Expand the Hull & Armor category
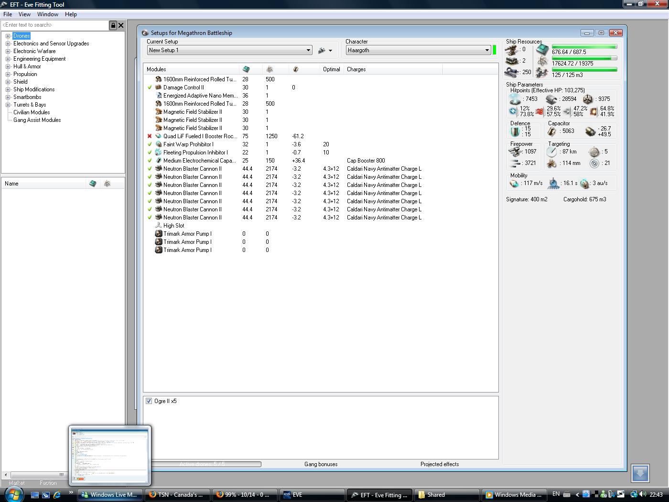The width and height of the screenshot is (669, 502). [x=8, y=66]
